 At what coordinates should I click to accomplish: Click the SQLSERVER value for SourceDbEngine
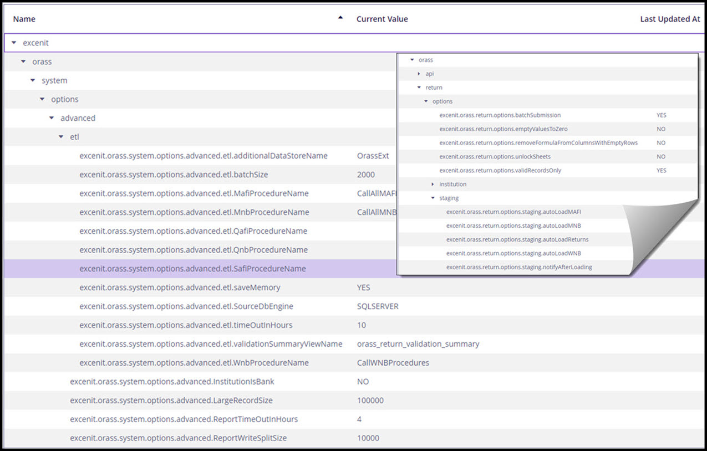378,306
